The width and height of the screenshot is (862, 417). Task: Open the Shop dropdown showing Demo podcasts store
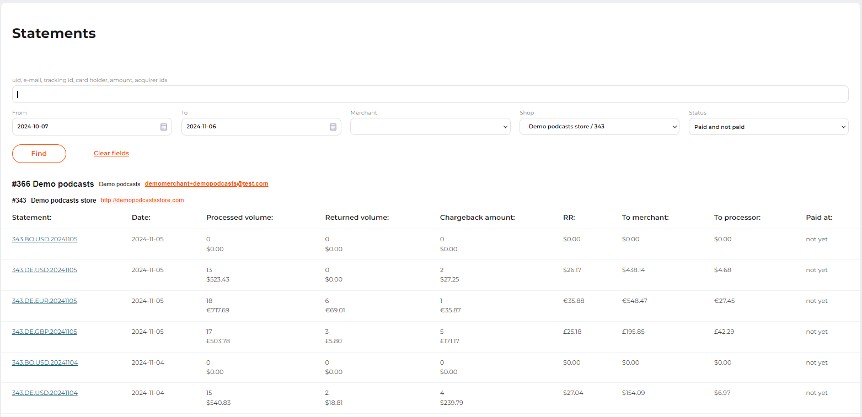point(599,127)
